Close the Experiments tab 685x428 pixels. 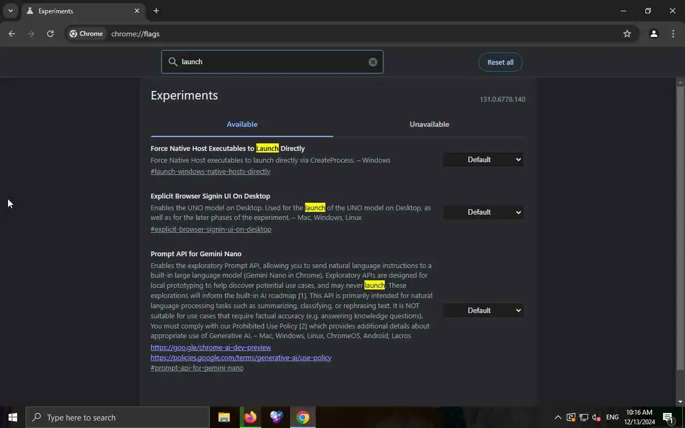pos(137,11)
